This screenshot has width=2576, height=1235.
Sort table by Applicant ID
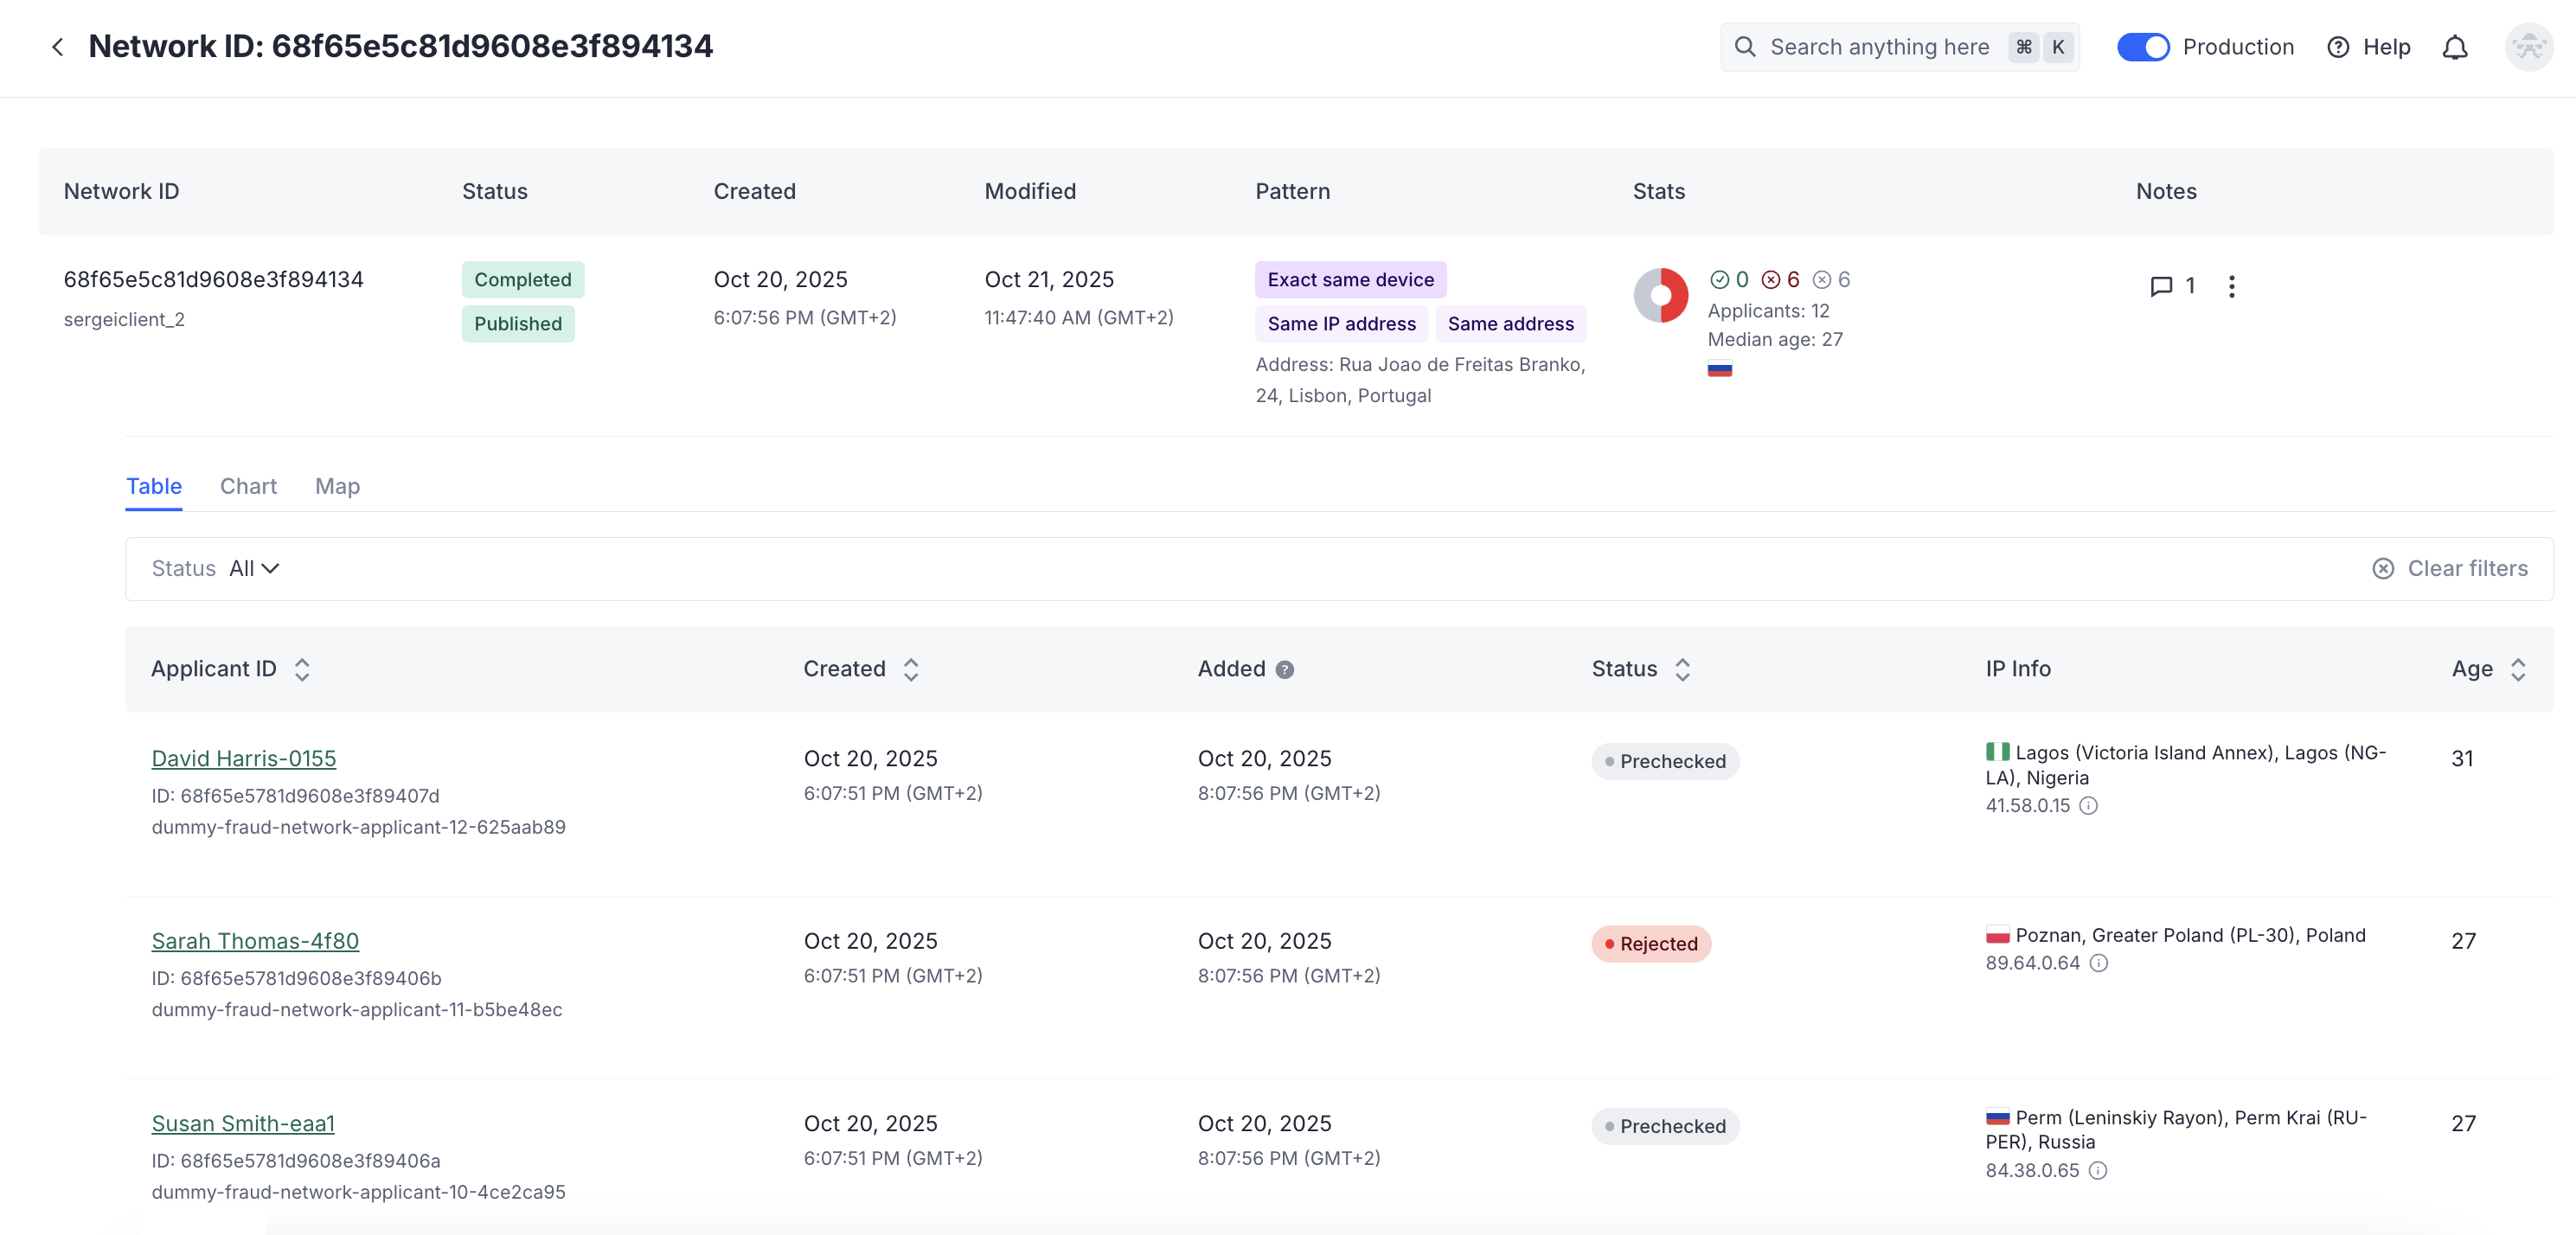point(301,669)
